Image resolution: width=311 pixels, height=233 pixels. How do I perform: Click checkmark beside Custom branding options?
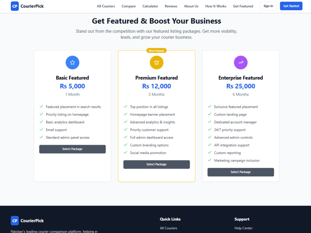tap(125, 145)
